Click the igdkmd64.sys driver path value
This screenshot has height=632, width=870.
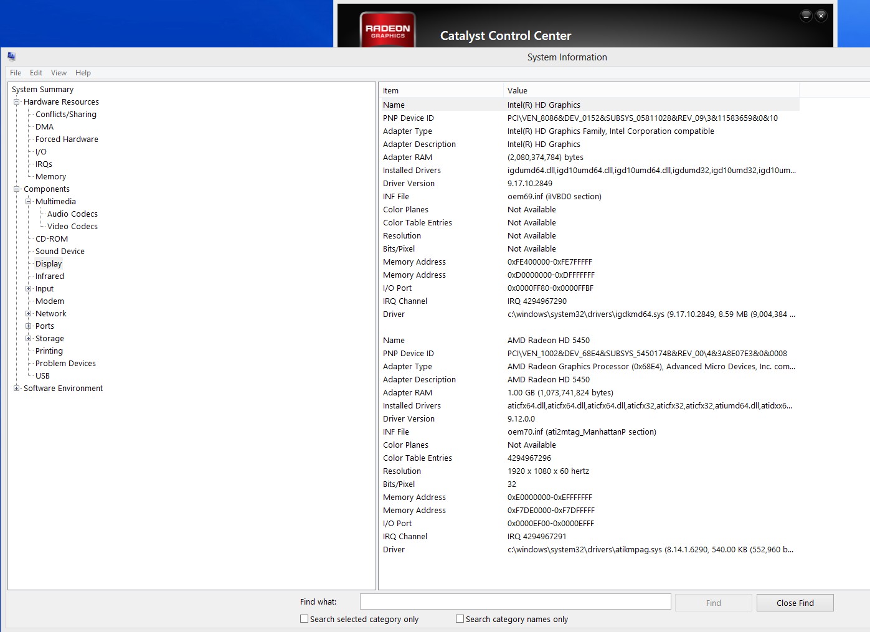pyautogui.click(x=651, y=314)
